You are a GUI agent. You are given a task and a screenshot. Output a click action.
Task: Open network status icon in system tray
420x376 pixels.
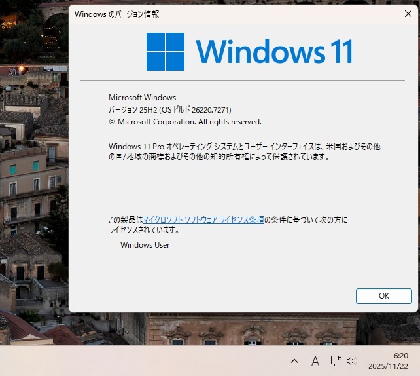[336, 361]
